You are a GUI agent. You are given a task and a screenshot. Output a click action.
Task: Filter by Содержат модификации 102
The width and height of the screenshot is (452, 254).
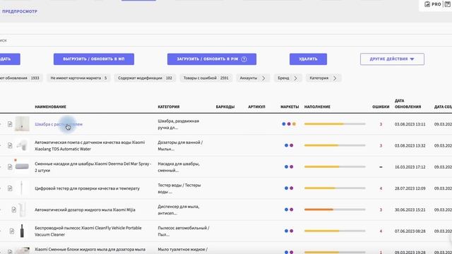coord(145,78)
